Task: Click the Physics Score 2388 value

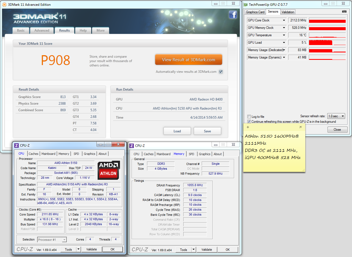Action: pos(62,104)
